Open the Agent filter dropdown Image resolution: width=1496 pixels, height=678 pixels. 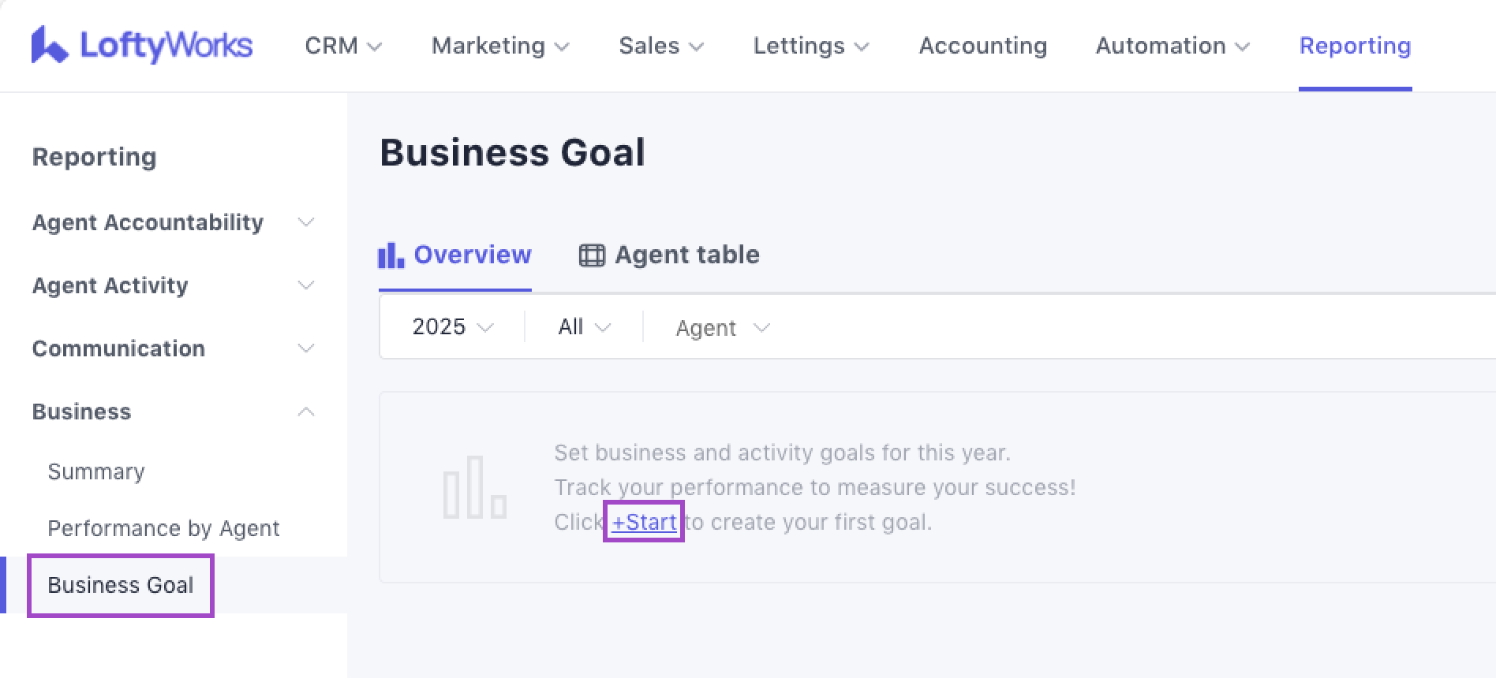(722, 328)
